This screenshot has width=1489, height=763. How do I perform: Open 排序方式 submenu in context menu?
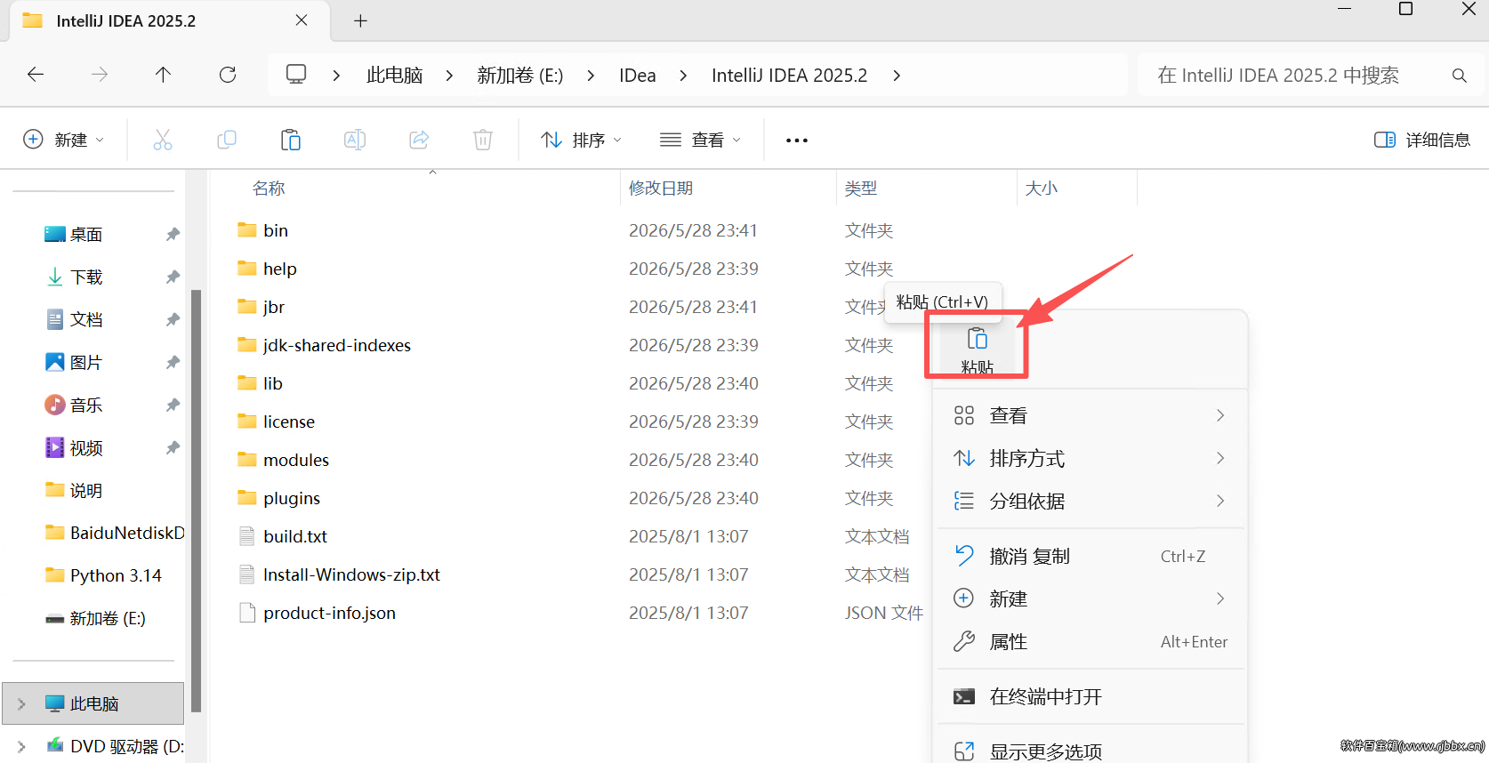tap(1091, 458)
